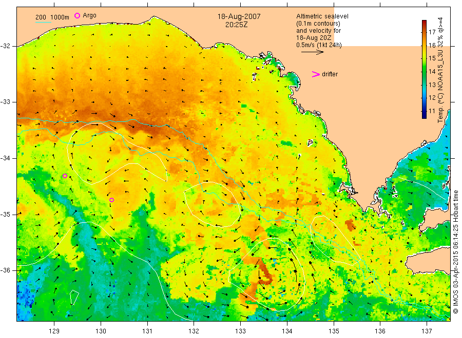Viewport: 462px width, 338px height.
Task: Click the colorbar value 11
Action: [432, 111]
